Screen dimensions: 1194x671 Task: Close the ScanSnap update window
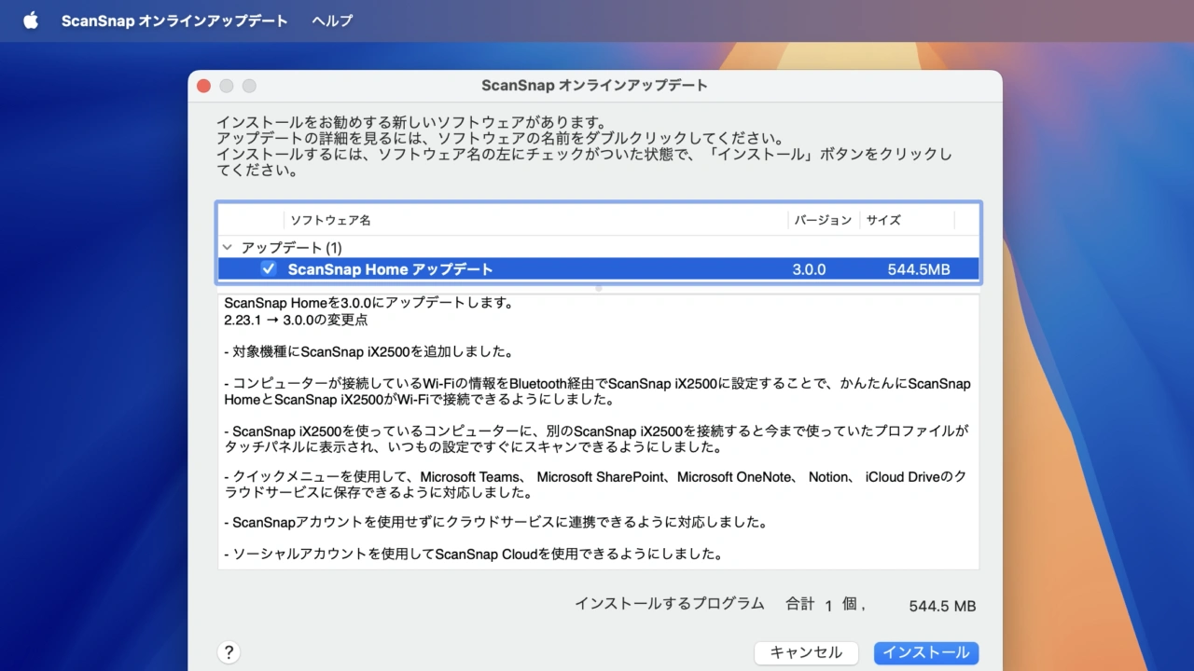click(203, 86)
